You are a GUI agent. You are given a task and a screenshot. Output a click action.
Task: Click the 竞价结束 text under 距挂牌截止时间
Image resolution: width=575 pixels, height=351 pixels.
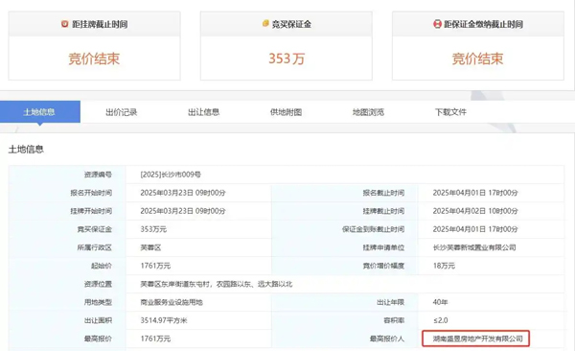click(94, 58)
